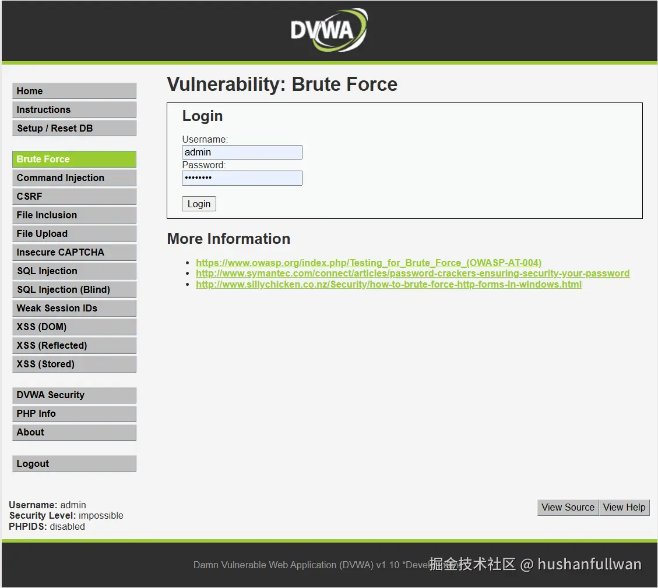This screenshot has height=588, width=658.
Task: Click the 'PHPIDS: disabled' status text
Action: [x=47, y=526]
